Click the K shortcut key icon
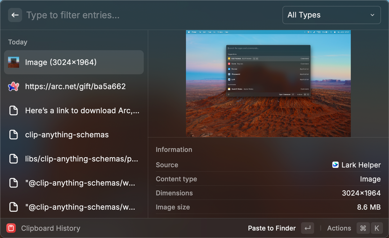Viewport: 389px width, 238px height. [377, 228]
